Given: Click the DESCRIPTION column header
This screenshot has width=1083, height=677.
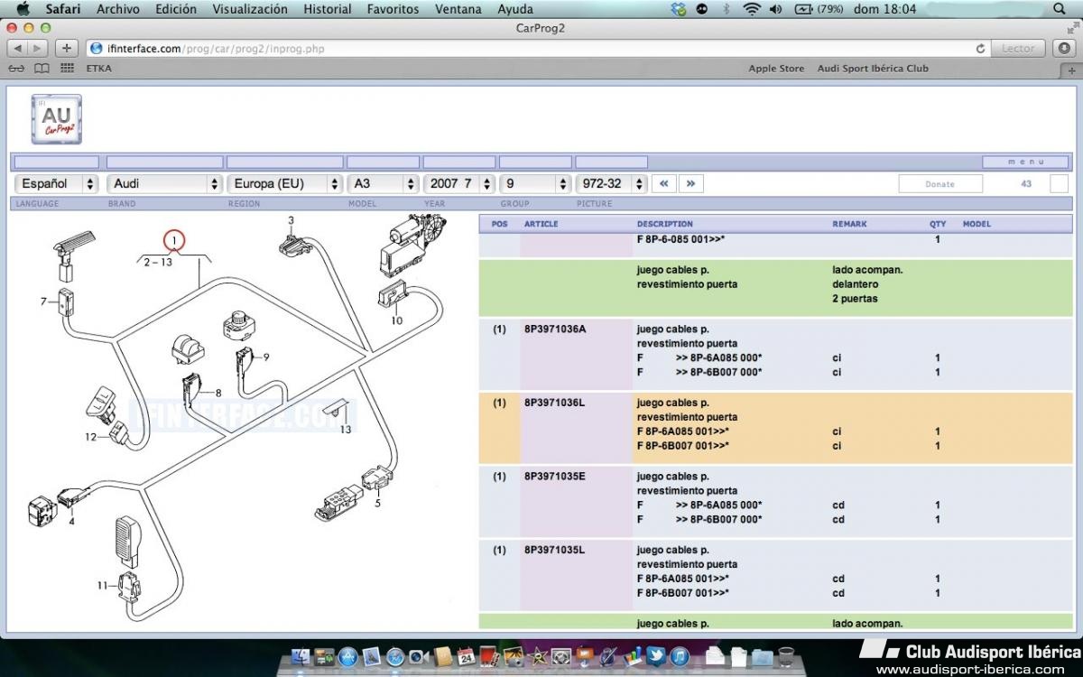Looking at the screenshot, I should 665,224.
